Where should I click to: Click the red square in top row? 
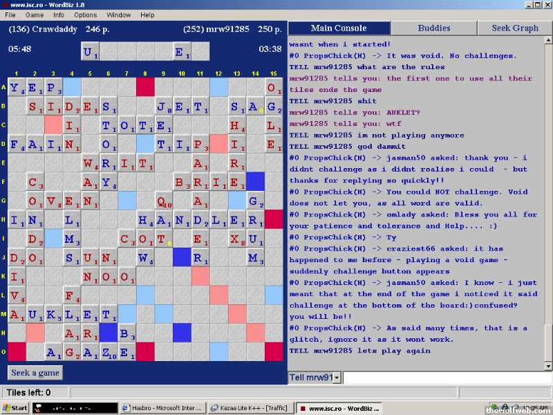click(145, 87)
